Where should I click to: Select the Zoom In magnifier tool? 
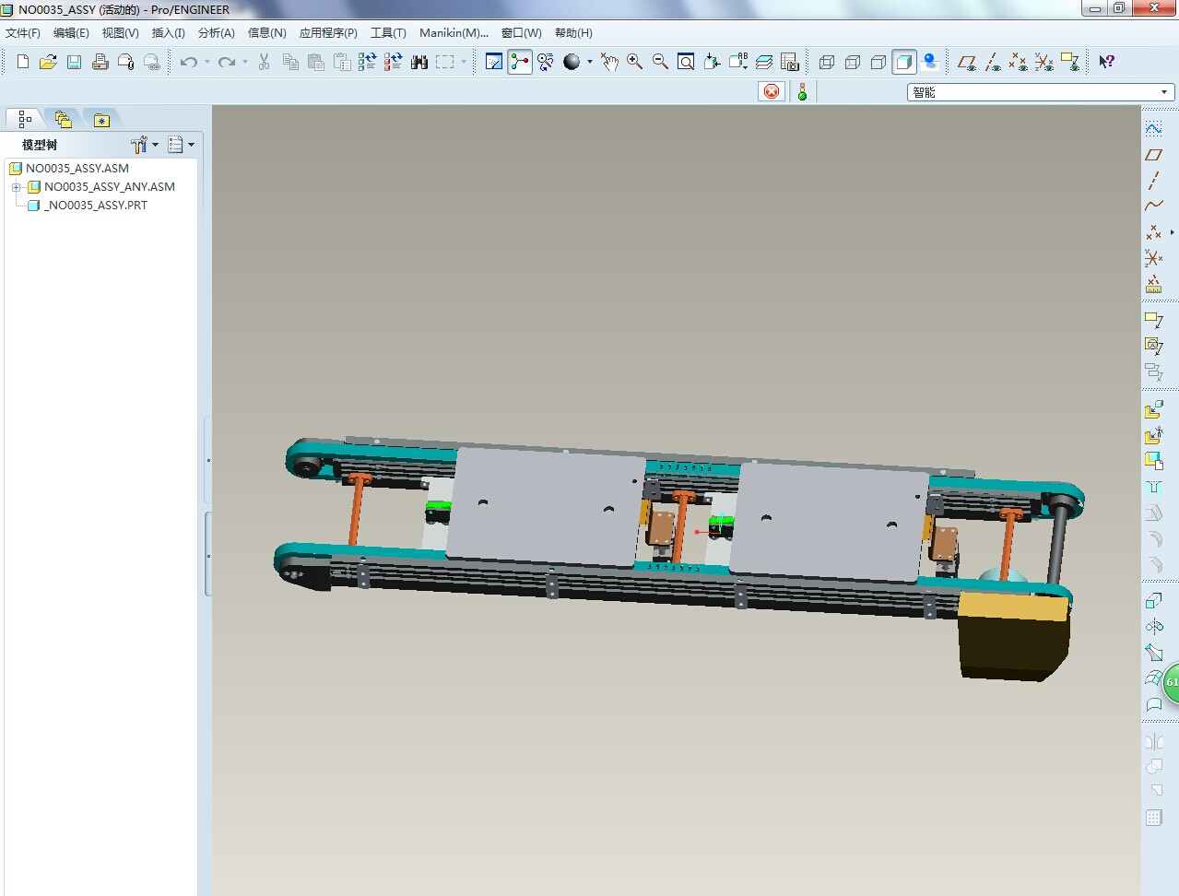(634, 62)
